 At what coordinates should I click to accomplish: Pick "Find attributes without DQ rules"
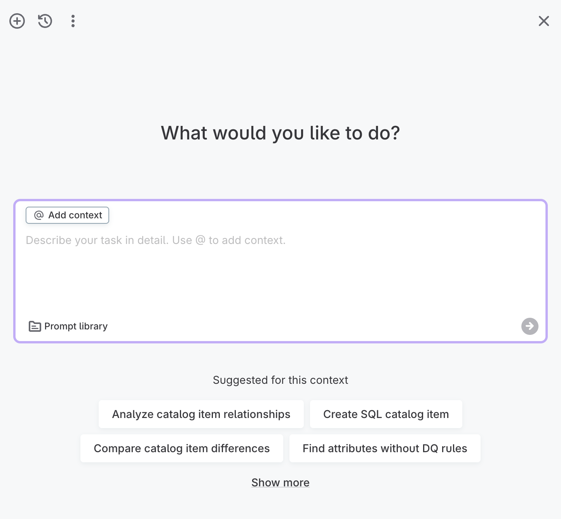click(x=385, y=448)
